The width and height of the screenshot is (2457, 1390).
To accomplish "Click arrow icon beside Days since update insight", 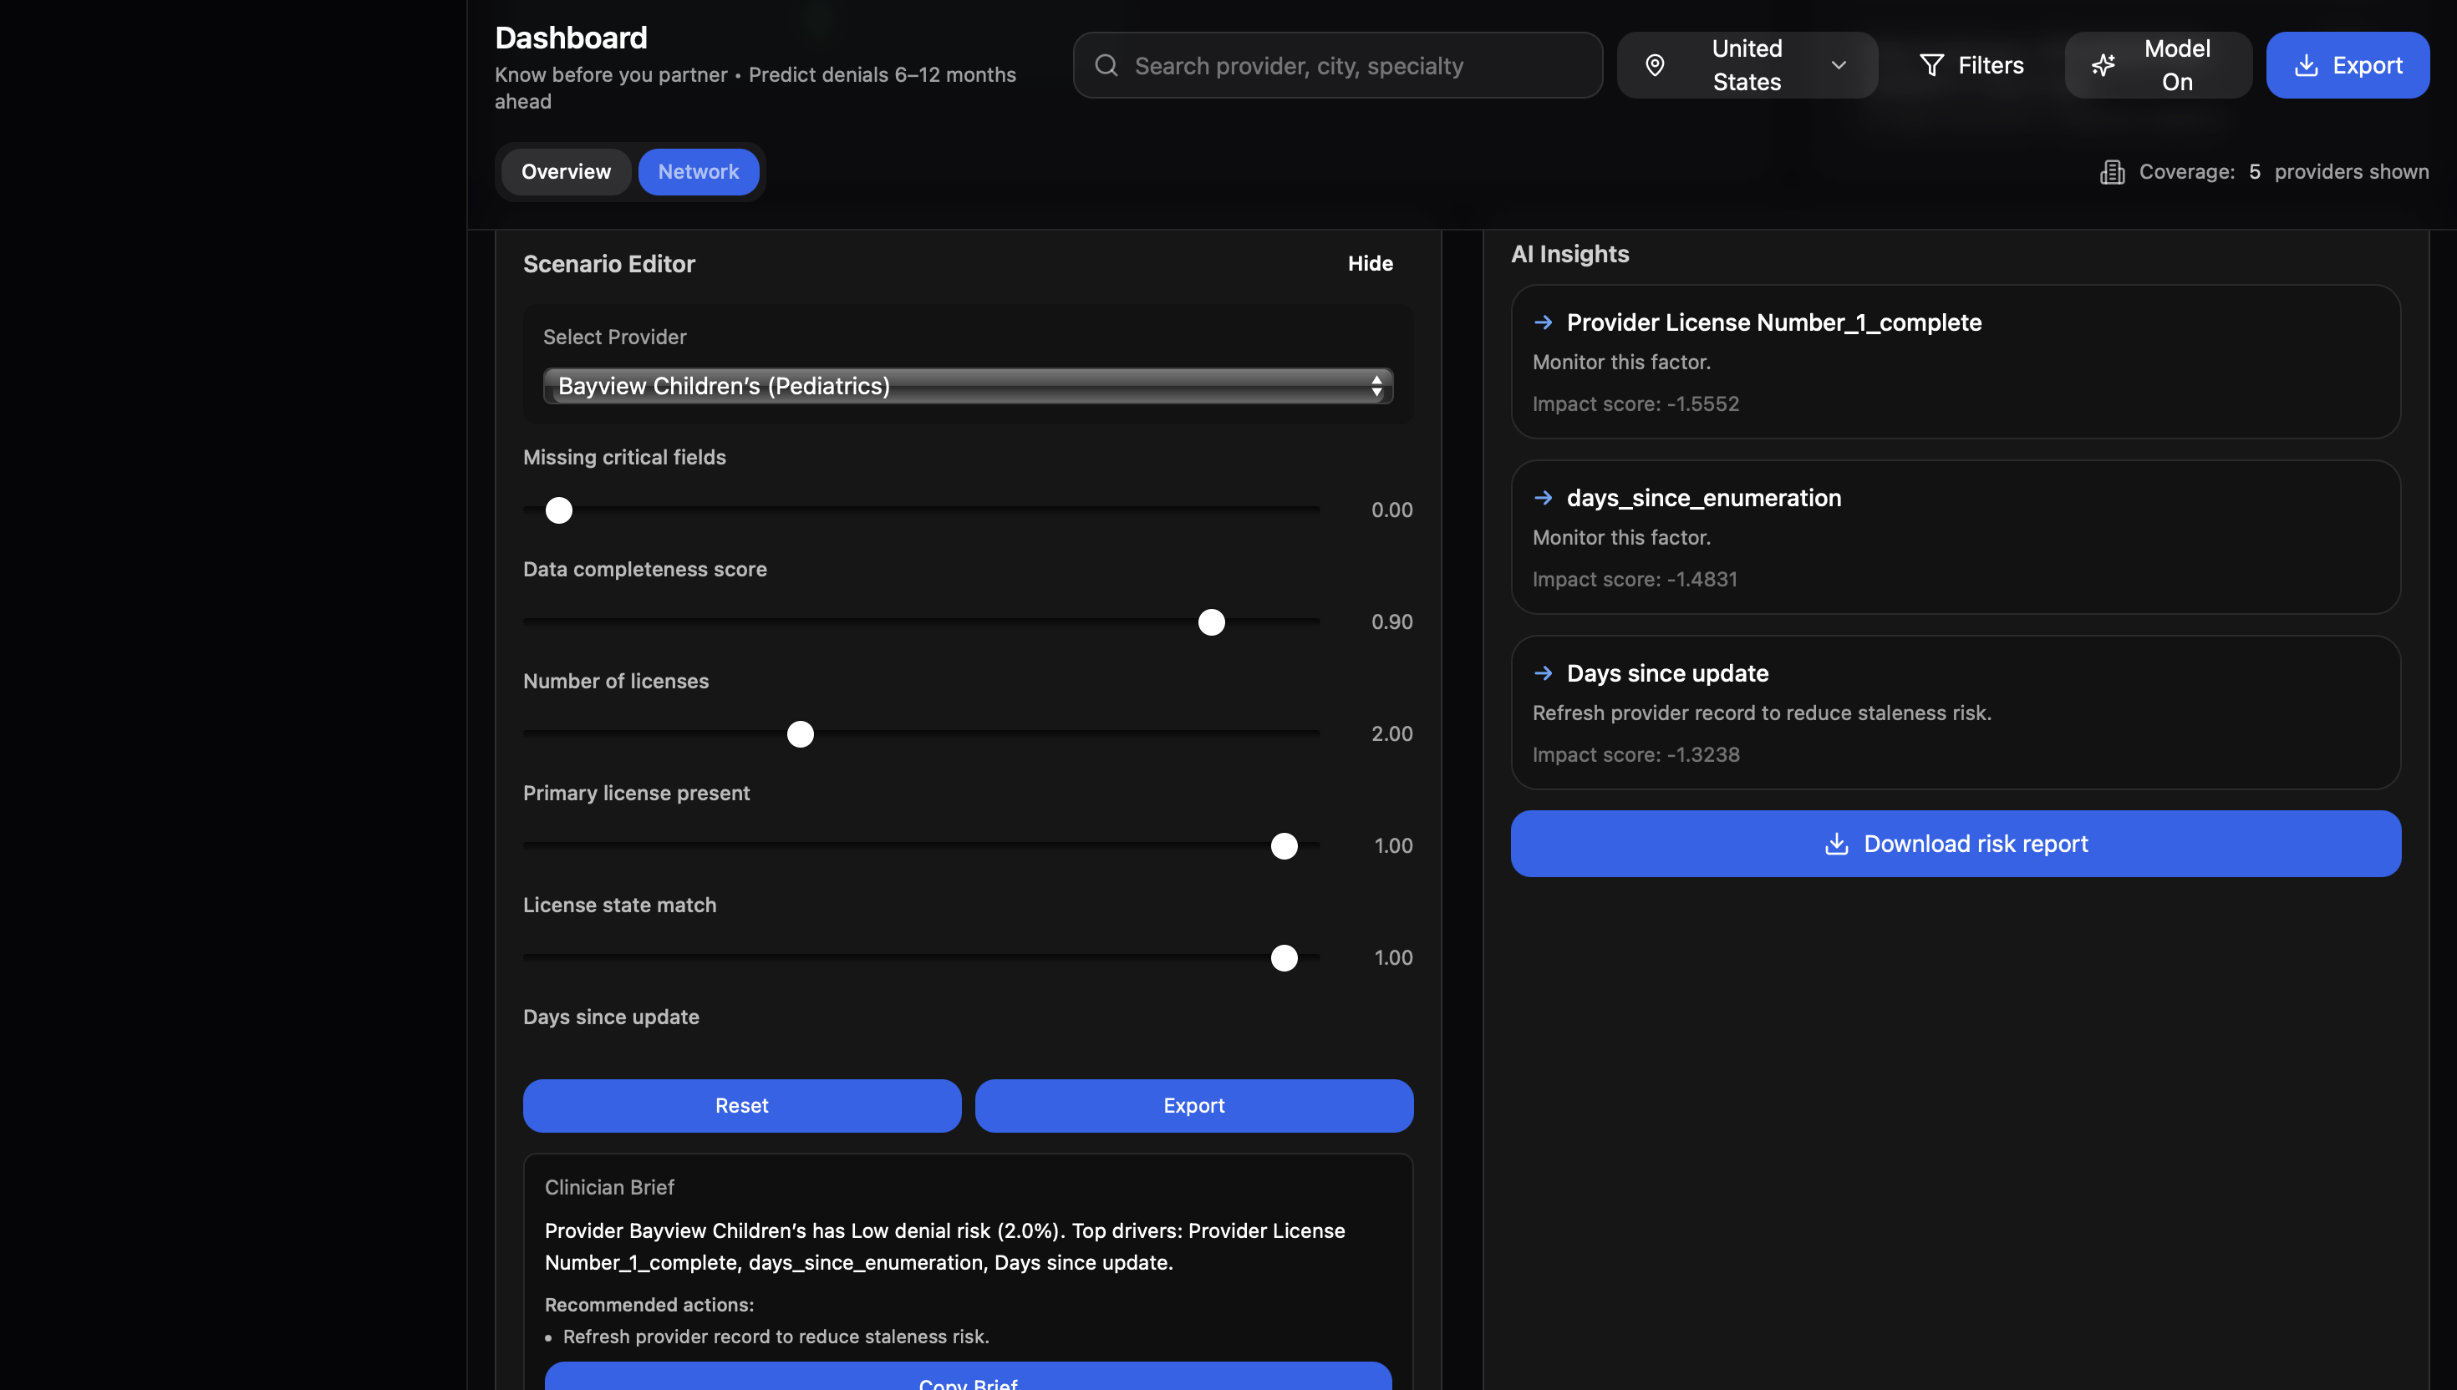I will point(1543,673).
